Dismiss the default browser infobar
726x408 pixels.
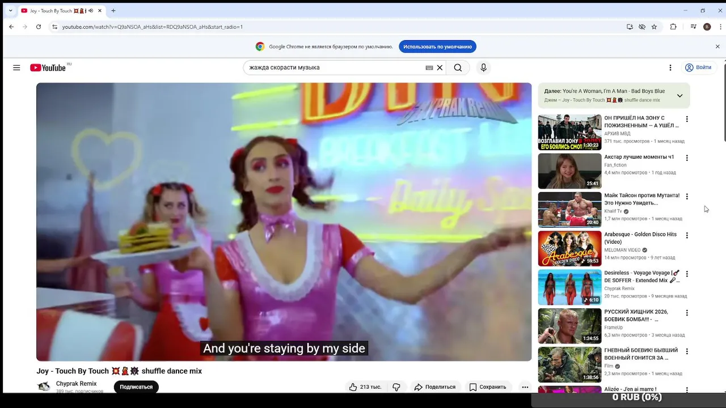(x=717, y=46)
